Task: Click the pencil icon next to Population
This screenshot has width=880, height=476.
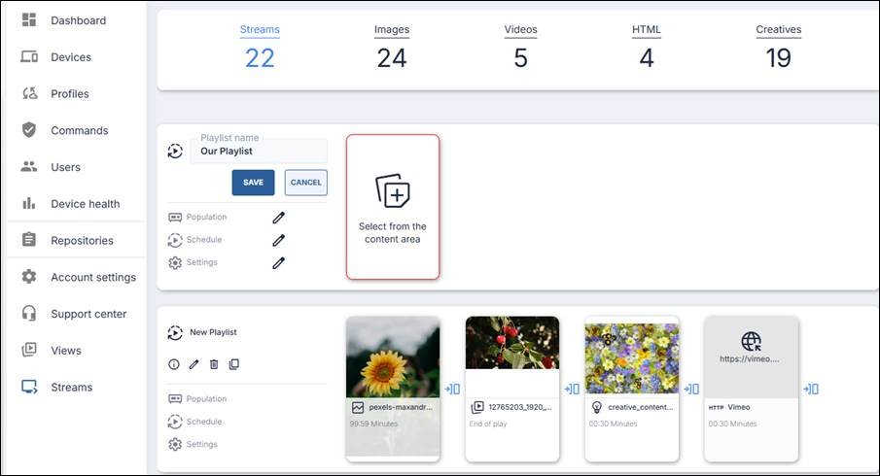Action: pos(278,218)
